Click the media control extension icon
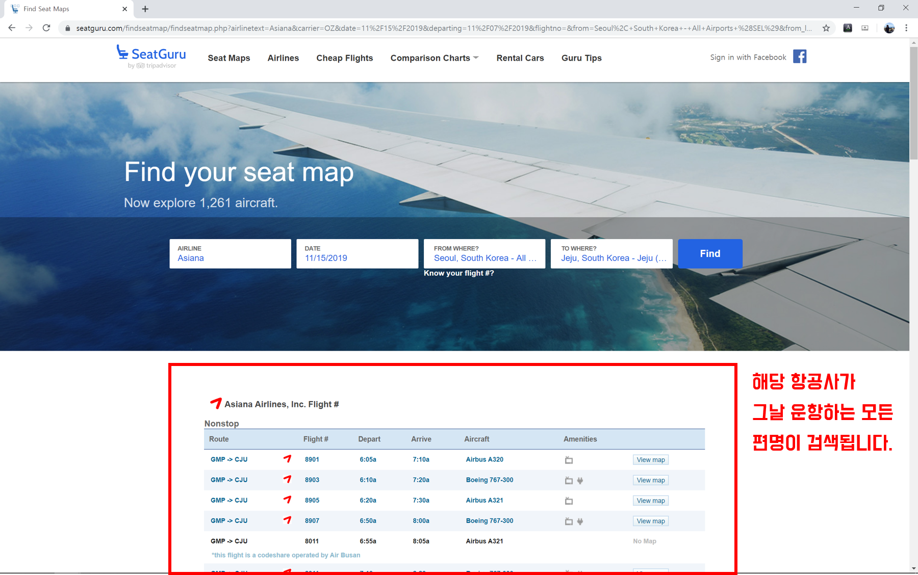 [865, 28]
